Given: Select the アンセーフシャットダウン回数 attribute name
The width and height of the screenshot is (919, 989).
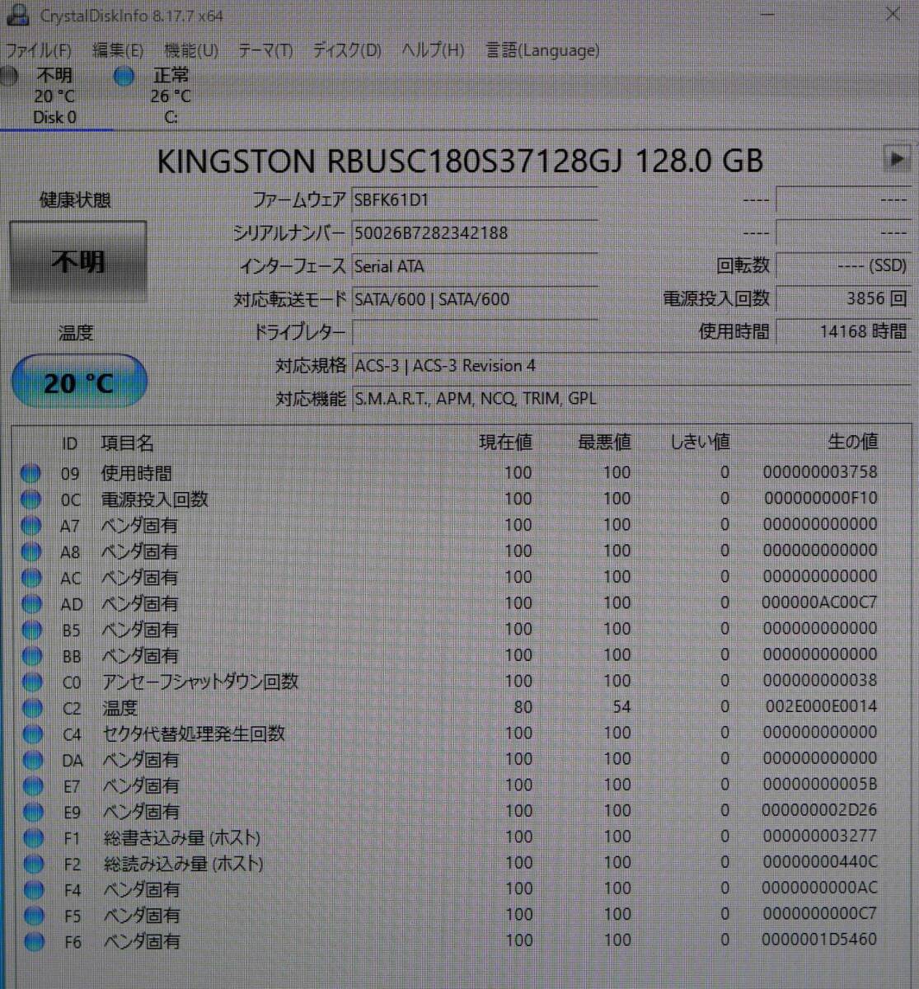Looking at the screenshot, I should point(200,682).
